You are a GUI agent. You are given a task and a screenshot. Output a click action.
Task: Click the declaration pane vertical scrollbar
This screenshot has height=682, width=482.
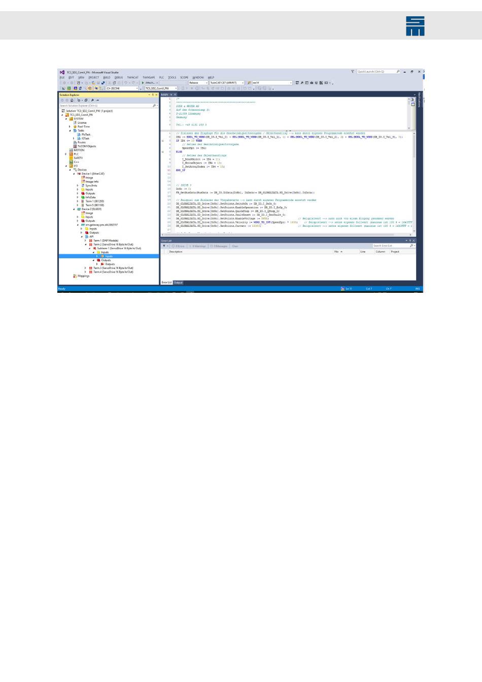[409, 113]
